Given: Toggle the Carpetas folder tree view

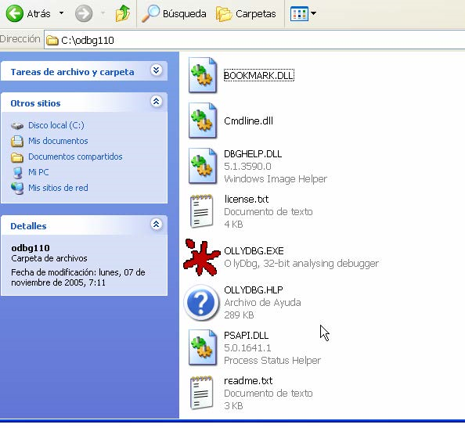Looking at the screenshot, I should (x=246, y=13).
